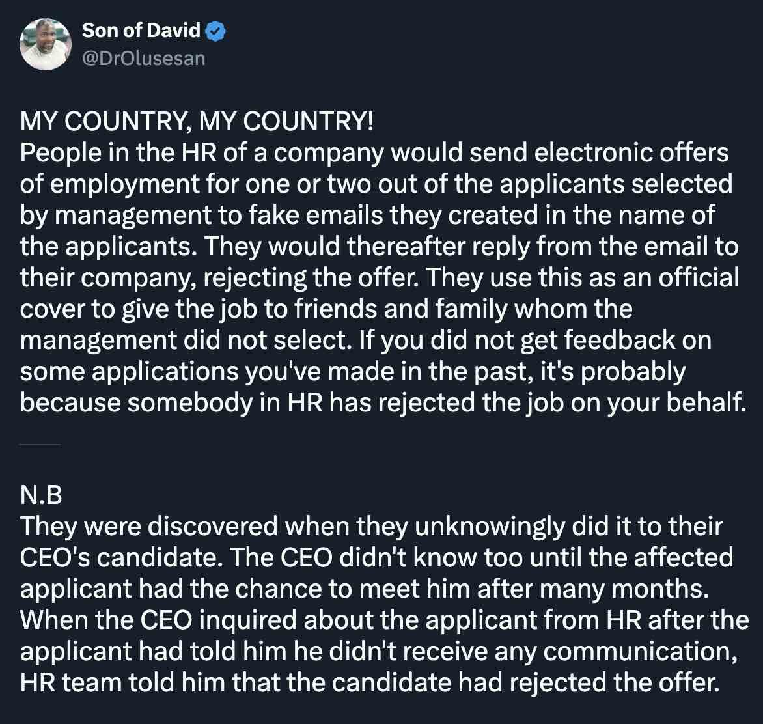The image size is (763, 724).
Task: Click the N.B label text
Action: pyautogui.click(x=41, y=496)
